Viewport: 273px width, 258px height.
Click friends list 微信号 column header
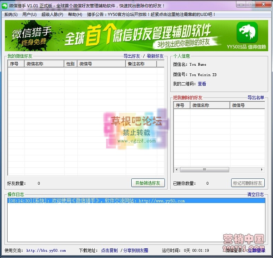point(102,64)
